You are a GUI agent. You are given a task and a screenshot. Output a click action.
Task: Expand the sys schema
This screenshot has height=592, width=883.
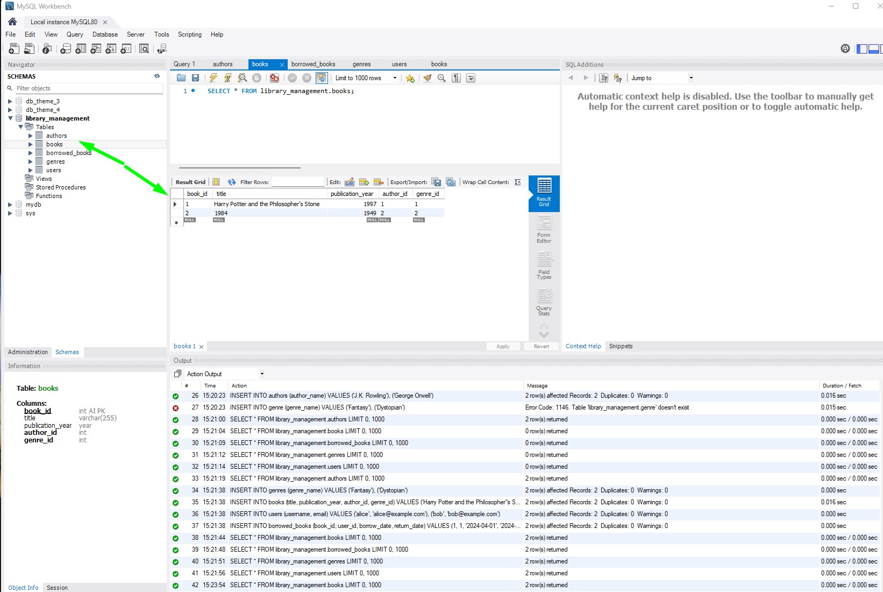[10, 213]
